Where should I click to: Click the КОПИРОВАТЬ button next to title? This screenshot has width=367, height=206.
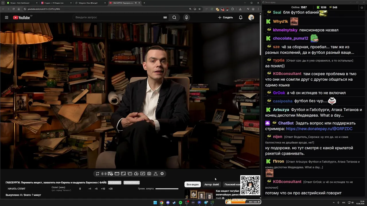click(x=131, y=183)
